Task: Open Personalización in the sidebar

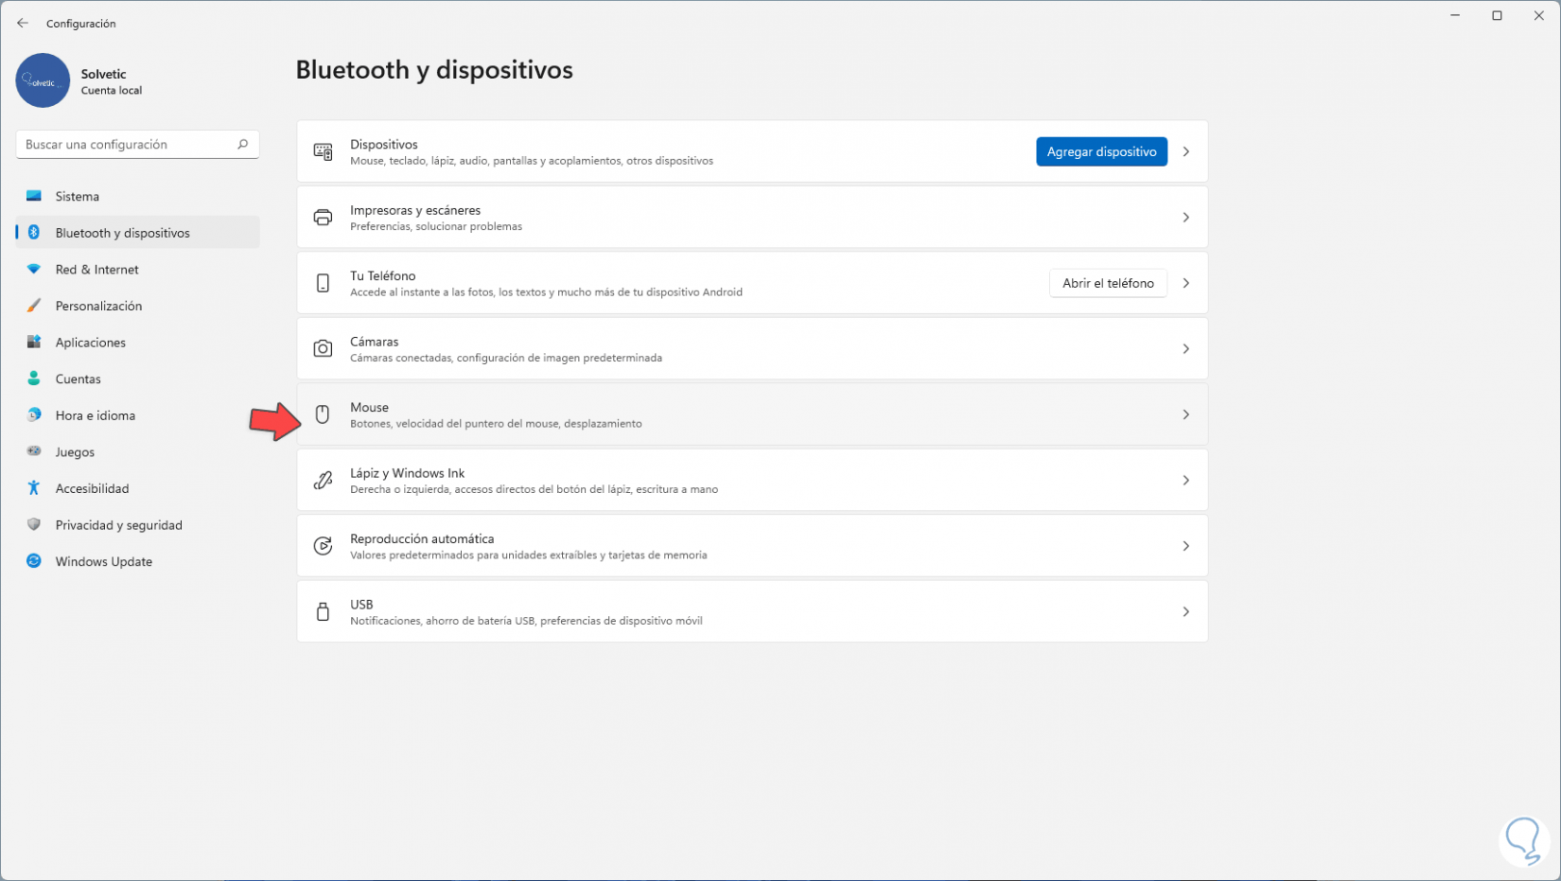Action: (x=98, y=307)
